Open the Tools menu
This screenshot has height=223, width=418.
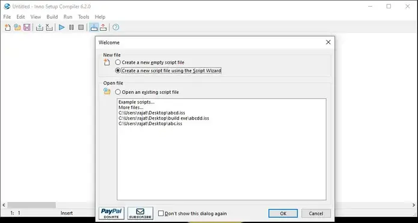click(84, 17)
